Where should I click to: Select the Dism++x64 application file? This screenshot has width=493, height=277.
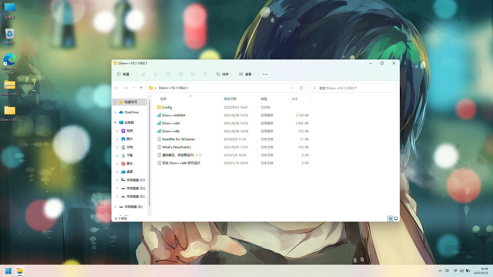point(171,123)
